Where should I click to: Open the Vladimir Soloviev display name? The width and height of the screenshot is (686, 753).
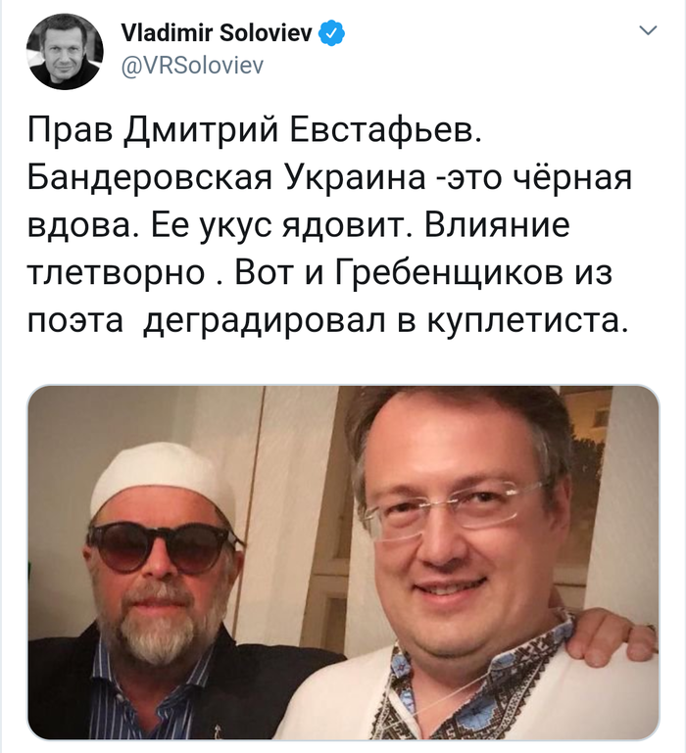(217, 33)
